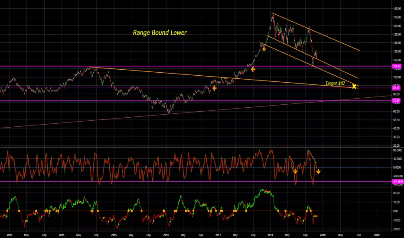The width and height of the screenshot is (404, 238).
Task: Click 40.0000 on the oscillator scale
Action: pos(397,159)
